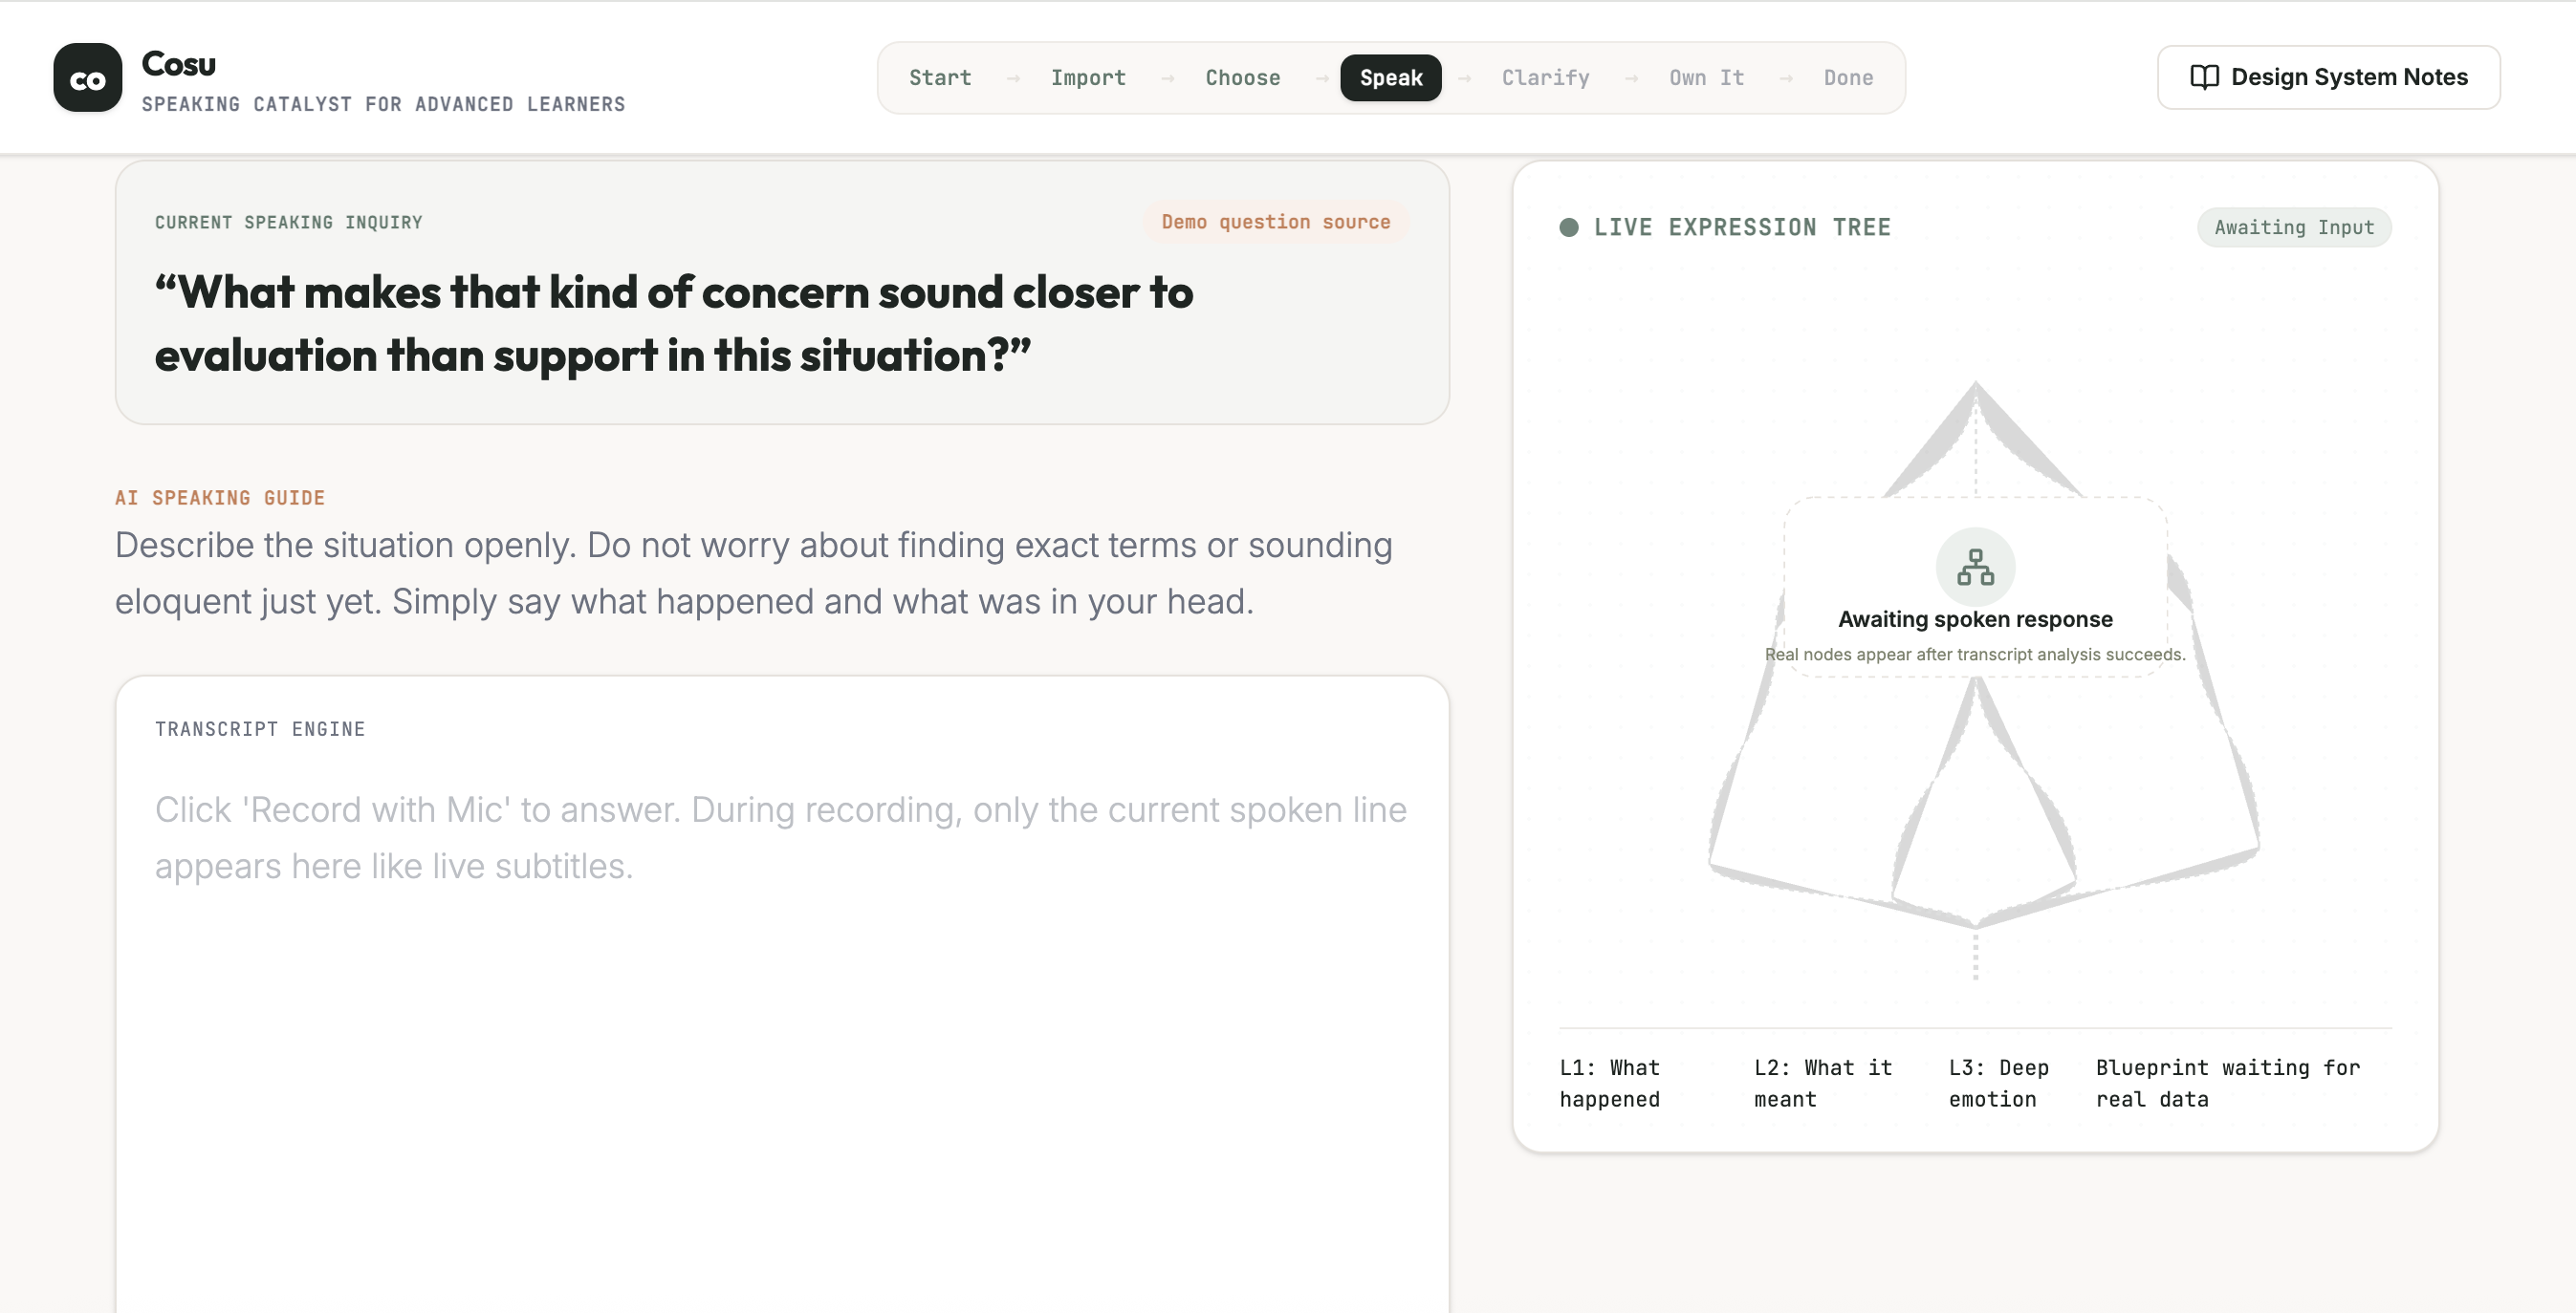Screen dimensions: 2576x1313
Task: Select the Choose step
Action: point(1242,78)
